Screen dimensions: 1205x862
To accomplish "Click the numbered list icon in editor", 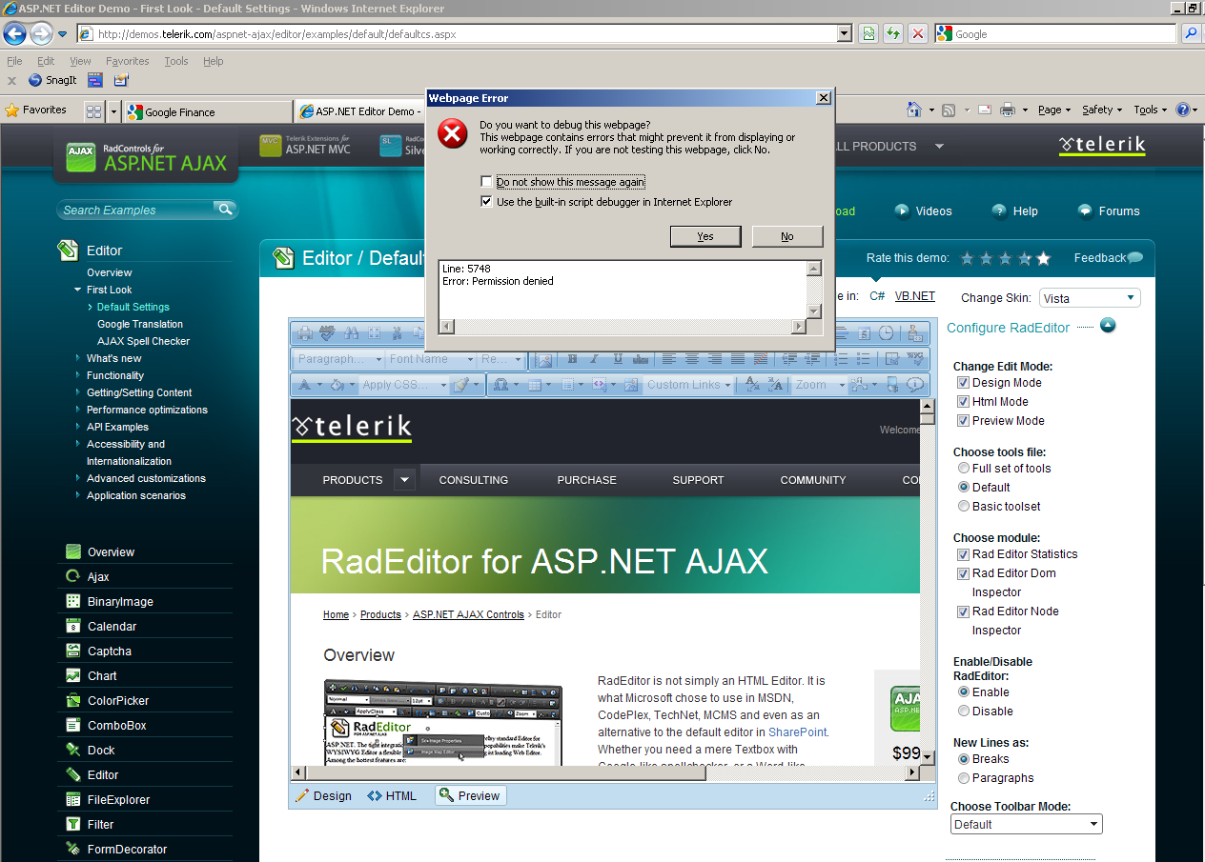I will 842,359.
